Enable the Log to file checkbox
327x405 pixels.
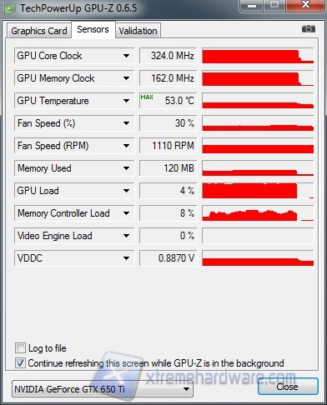point(20,347)
